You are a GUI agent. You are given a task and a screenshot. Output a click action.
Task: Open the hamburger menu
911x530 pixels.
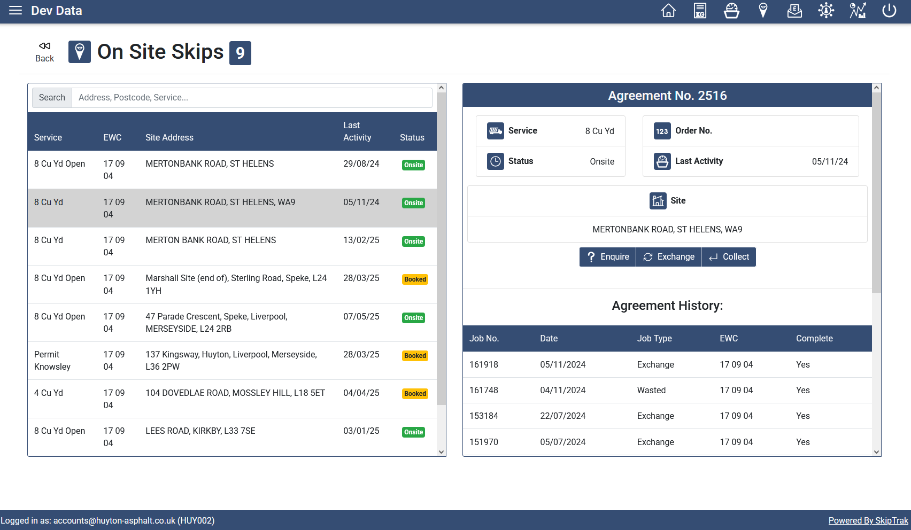pos(16,11)
